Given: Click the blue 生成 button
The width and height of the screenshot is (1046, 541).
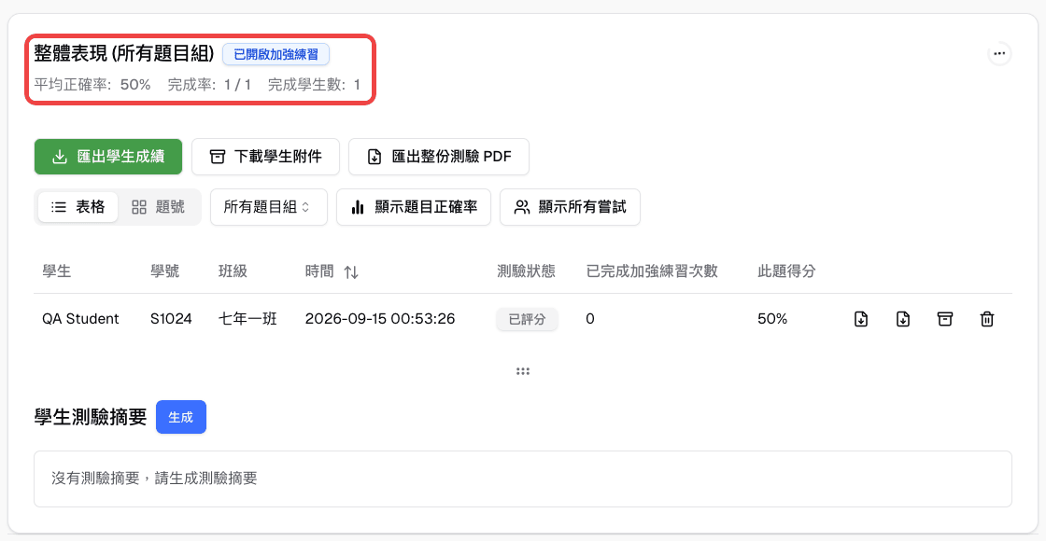Looking at the screenshot, I should coord(181,417).
